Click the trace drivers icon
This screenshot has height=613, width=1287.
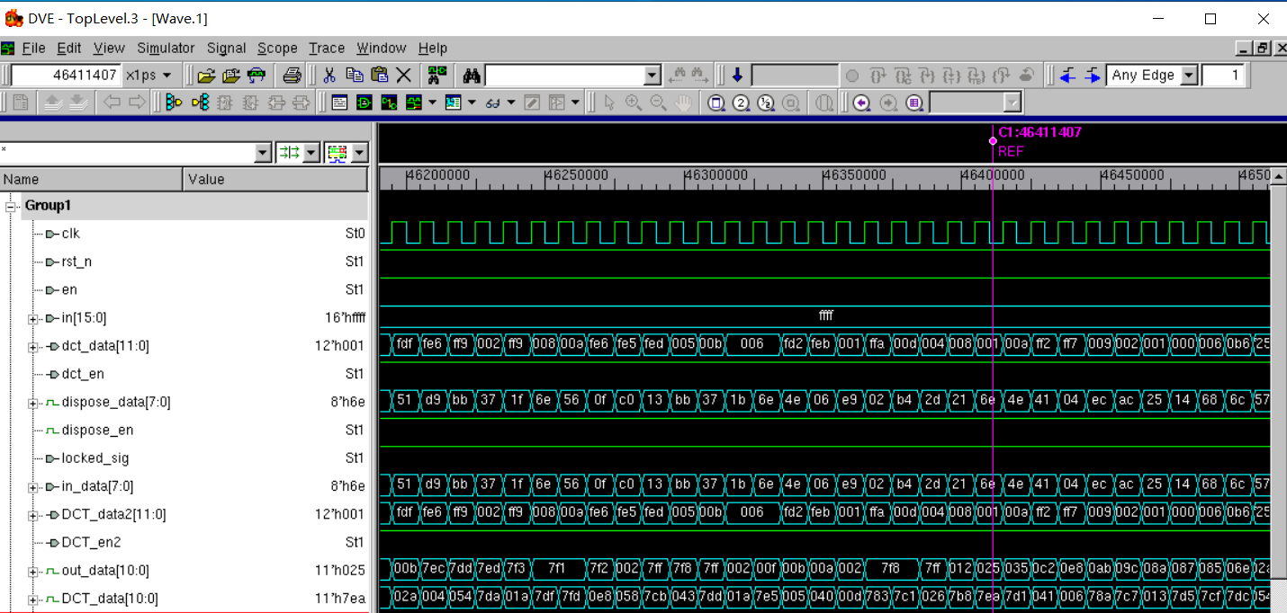point(174,102)
